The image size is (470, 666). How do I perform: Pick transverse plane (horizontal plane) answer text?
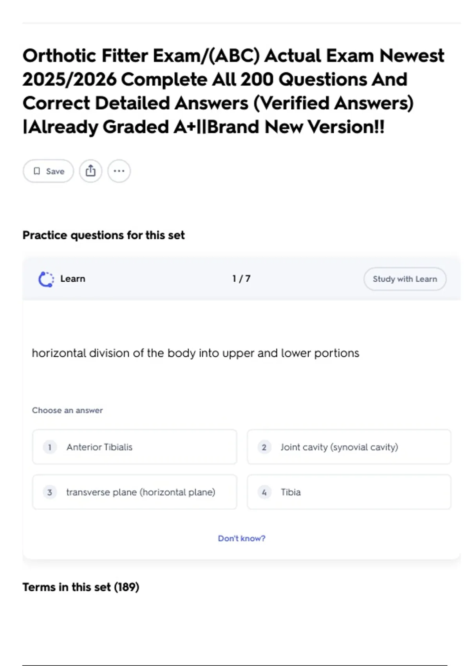coord(141,492)
